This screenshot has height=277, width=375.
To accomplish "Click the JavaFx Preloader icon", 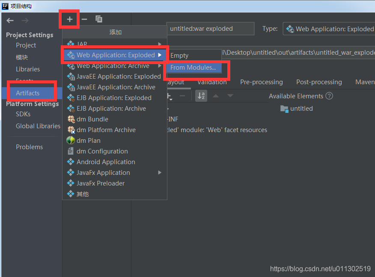I will [71, 183].
